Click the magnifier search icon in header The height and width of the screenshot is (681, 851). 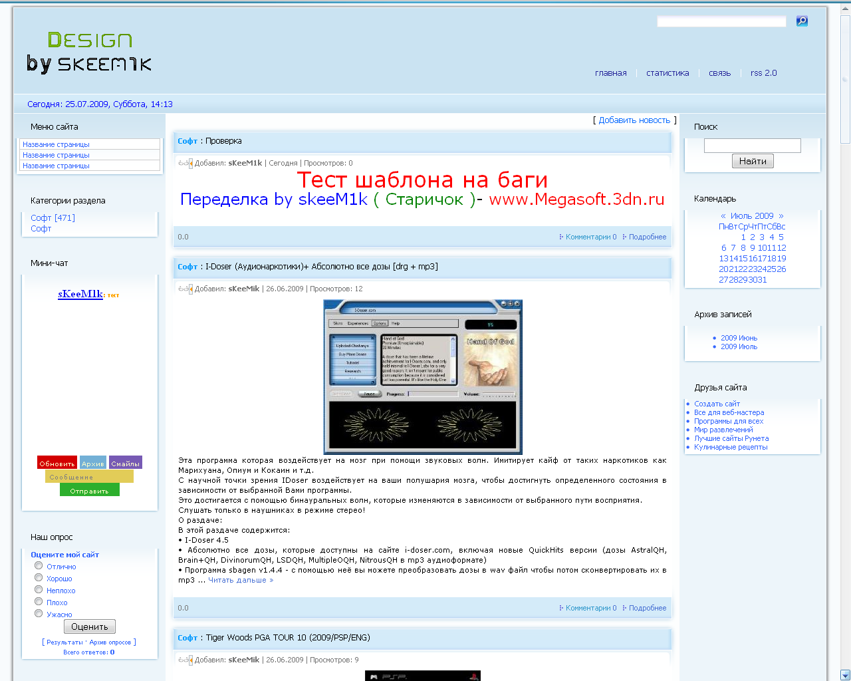802,21
